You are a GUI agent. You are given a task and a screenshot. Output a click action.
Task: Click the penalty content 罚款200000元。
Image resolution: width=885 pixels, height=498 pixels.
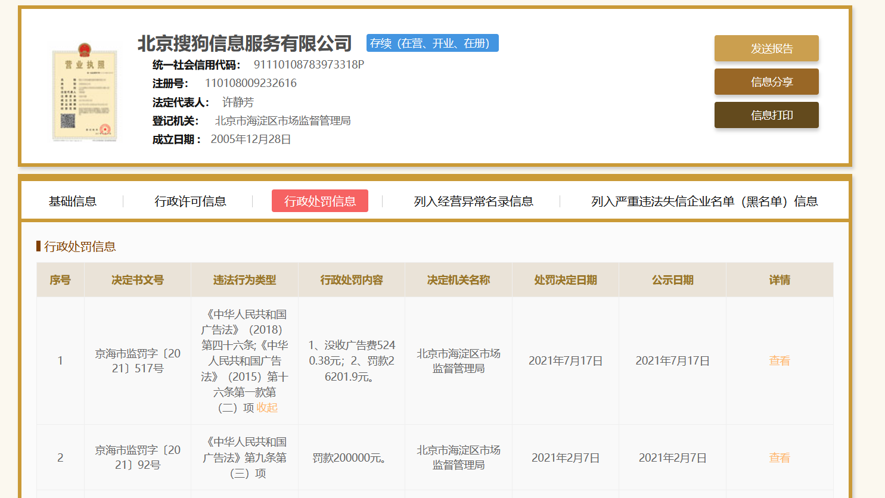352,457
